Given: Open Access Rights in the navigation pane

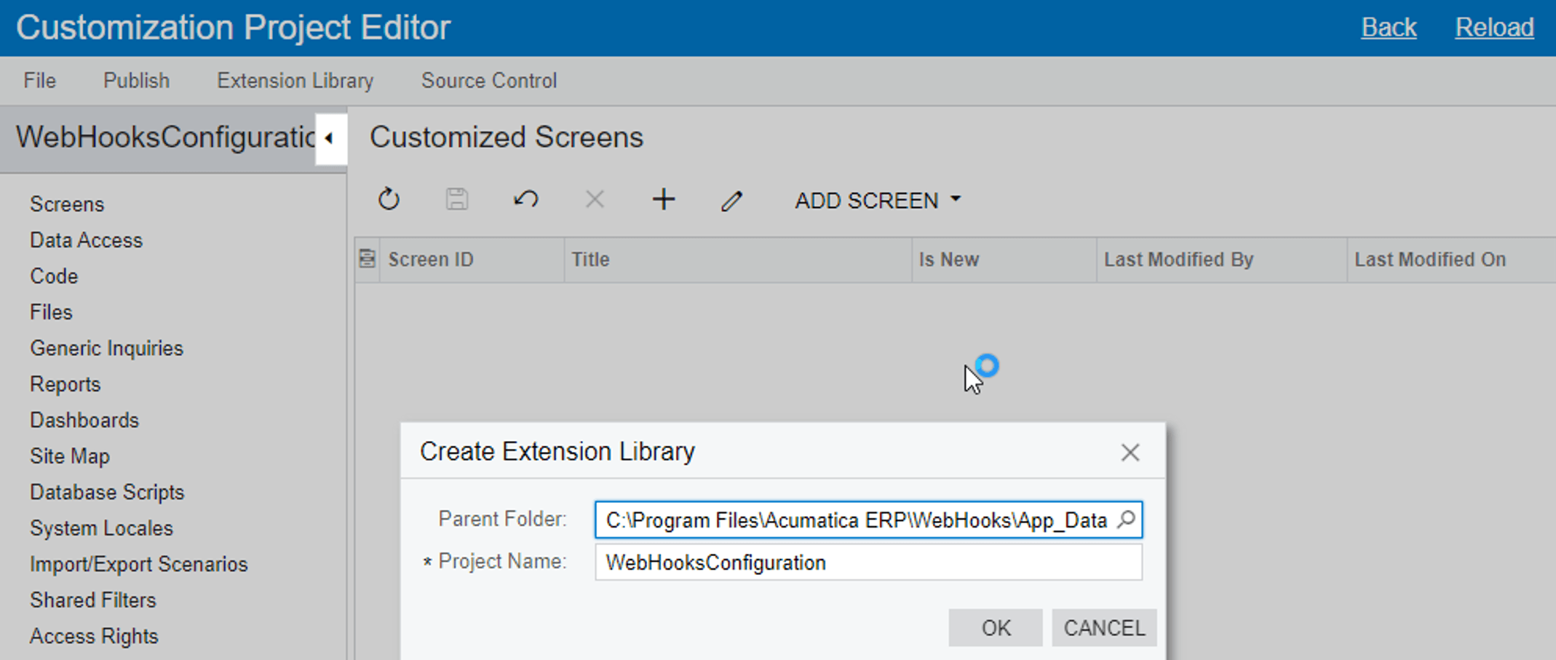Looking at the screenshot, I should pos(94,637).
